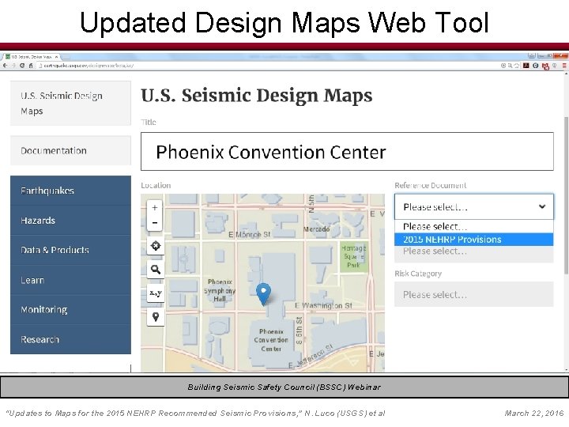Click the drop-pin location map control

click(156, 317)
